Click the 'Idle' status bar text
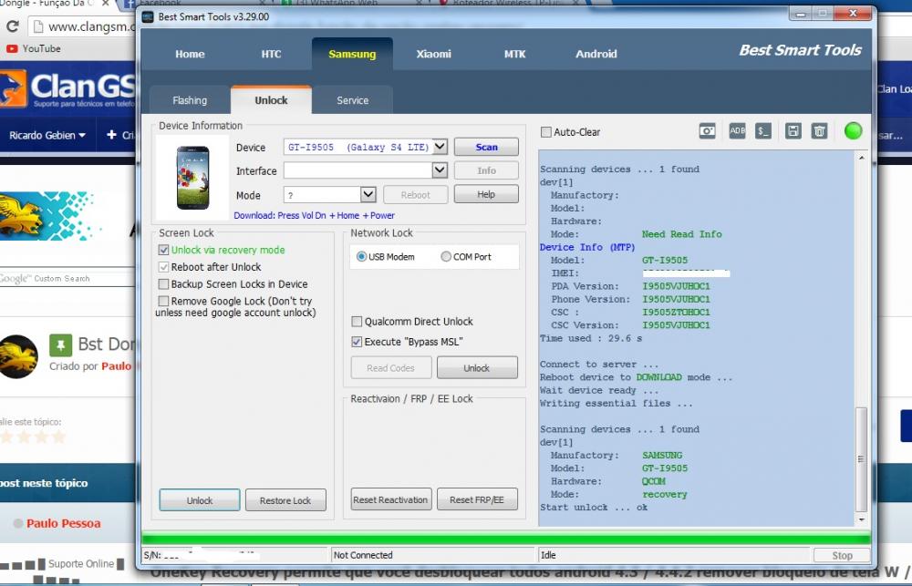The height and width of the screenshot is (586, 912). click(x=548, y=555)
